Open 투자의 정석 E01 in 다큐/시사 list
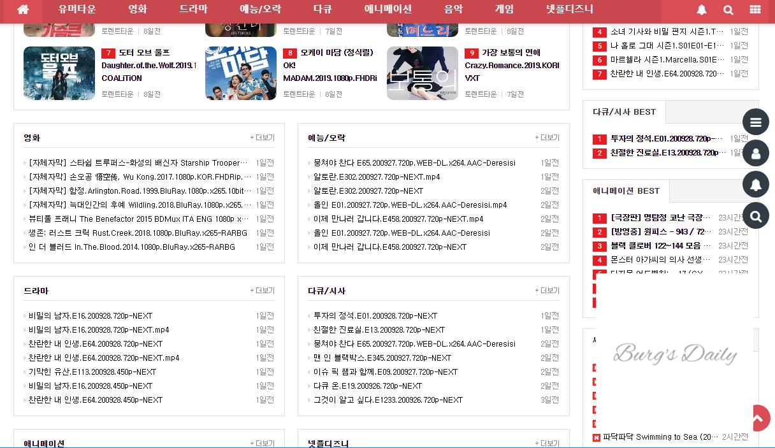 point(375,316)
